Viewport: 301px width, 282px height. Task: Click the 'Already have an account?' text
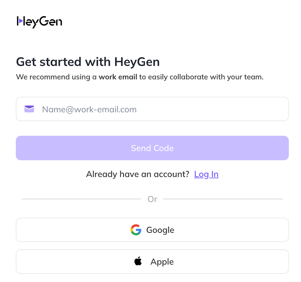tap(137, 174)
